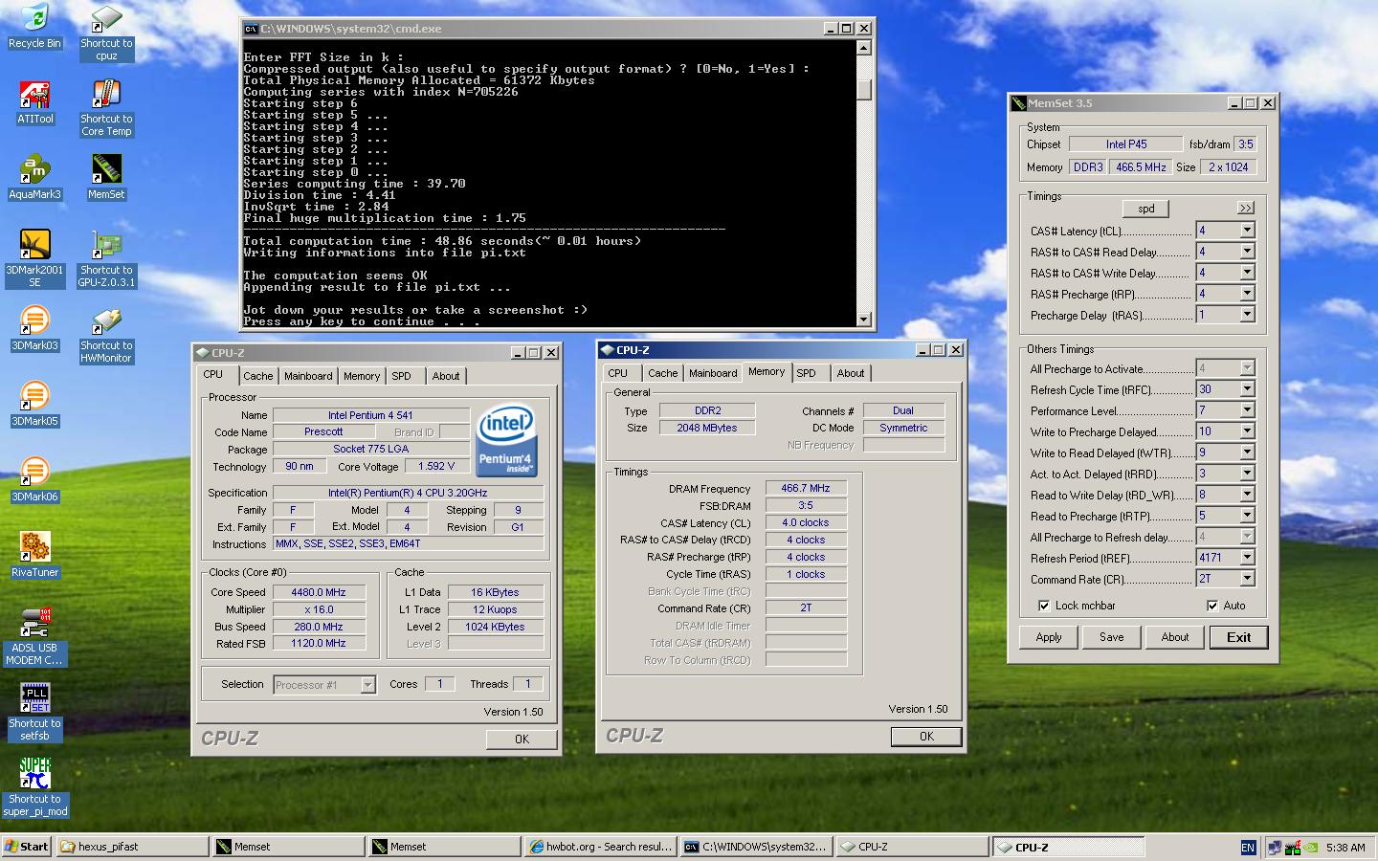Switch to SPD tab in left CPU-Z window
Image resolution: width=1378 pixels, height=861 pixels.
401,376
